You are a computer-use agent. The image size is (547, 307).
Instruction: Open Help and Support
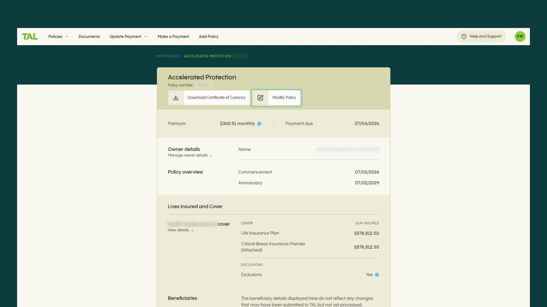tap(481, 36)
